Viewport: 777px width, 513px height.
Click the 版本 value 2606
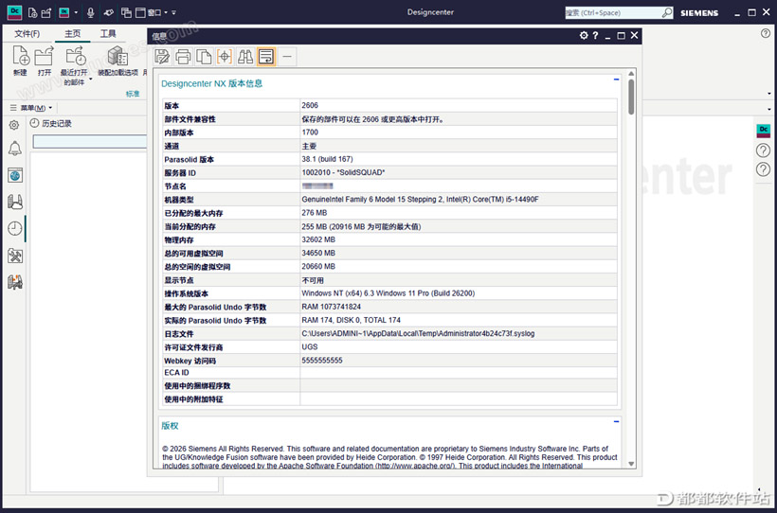(x=310, y=105)
